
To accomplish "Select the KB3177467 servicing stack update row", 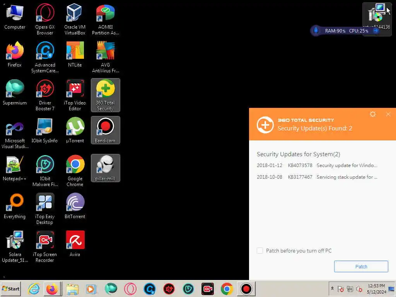I will click(317, 177).
